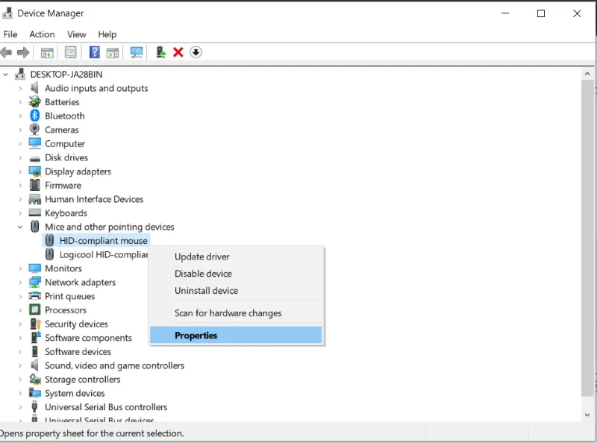597x443 pixels.
Task: Click the Scan for hardware changes toolbar icon
Action: click(x=137, y=51)
